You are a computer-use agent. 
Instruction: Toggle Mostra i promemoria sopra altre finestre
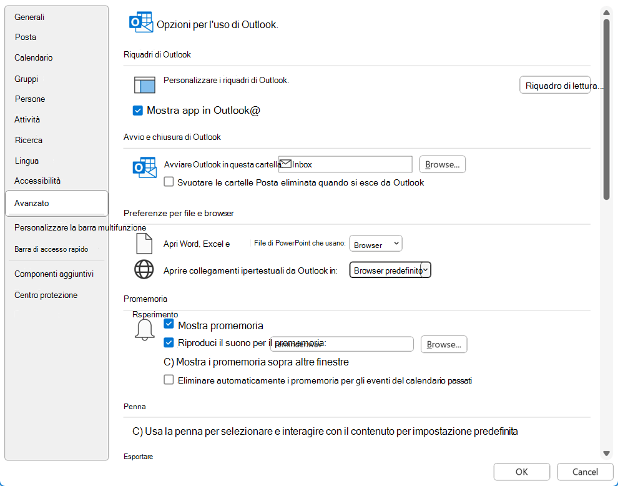[x=256, y=362]
